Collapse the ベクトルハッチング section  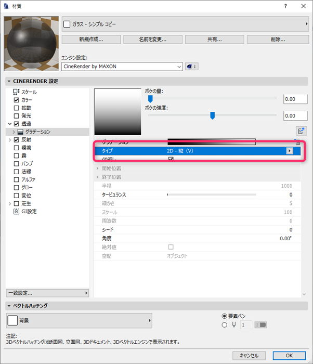9,306
